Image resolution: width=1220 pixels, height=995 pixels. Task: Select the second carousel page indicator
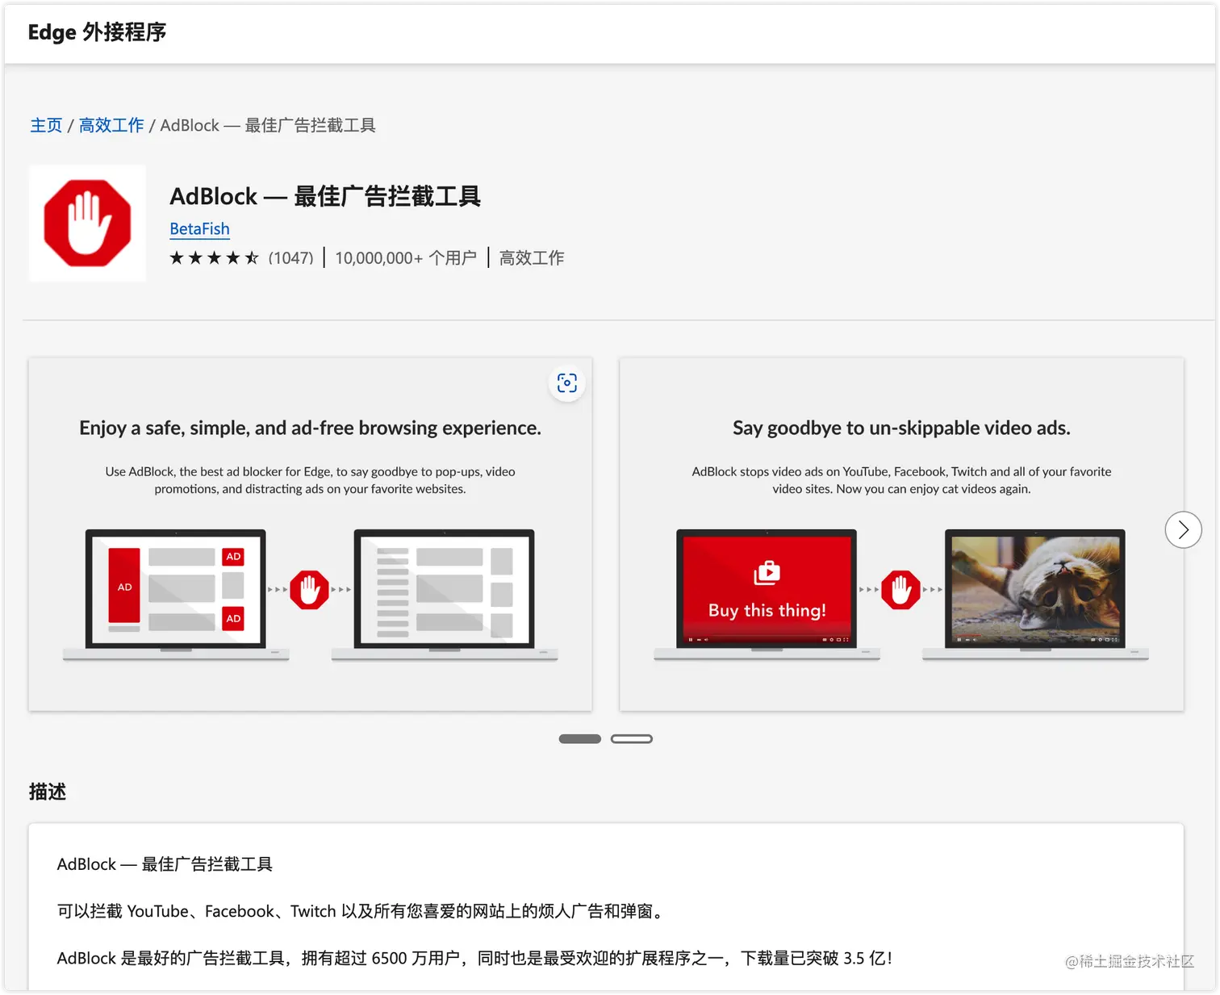pos(632,739)
